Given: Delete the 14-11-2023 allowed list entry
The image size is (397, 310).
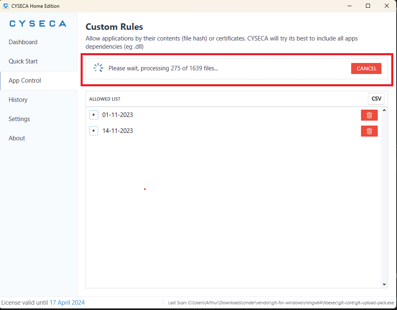Looking at the screenshot, I should point(369,131).
